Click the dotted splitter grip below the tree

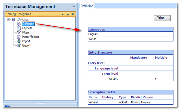(40, 103)
